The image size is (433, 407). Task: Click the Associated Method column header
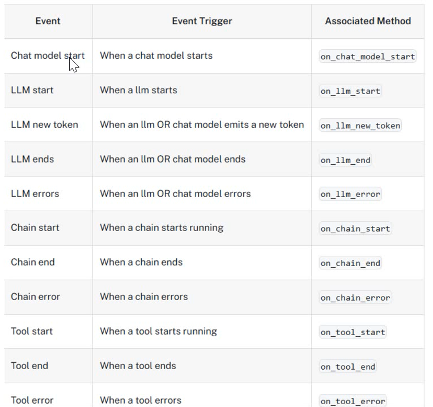pyautogui.click(x=368, y=21)
